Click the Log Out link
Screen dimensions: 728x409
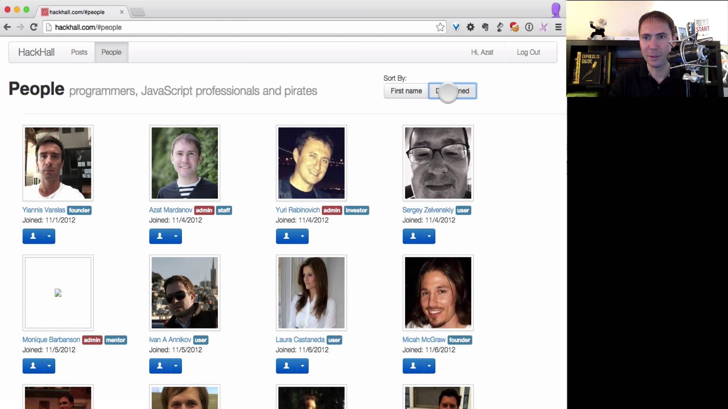528,52
